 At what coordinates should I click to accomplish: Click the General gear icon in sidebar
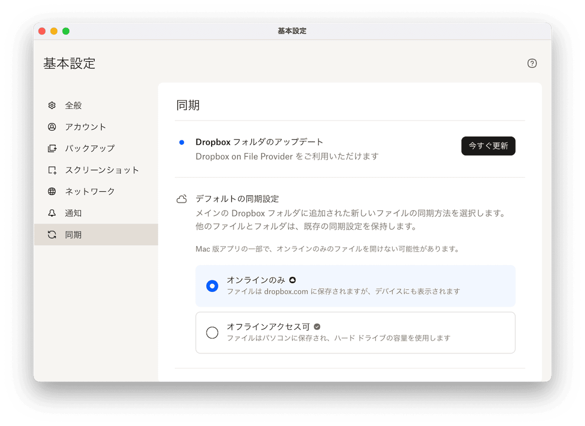pos(52,105)
